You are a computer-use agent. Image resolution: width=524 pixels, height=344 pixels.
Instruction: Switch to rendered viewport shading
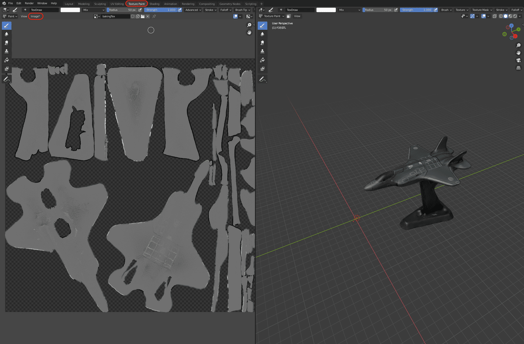515,16
